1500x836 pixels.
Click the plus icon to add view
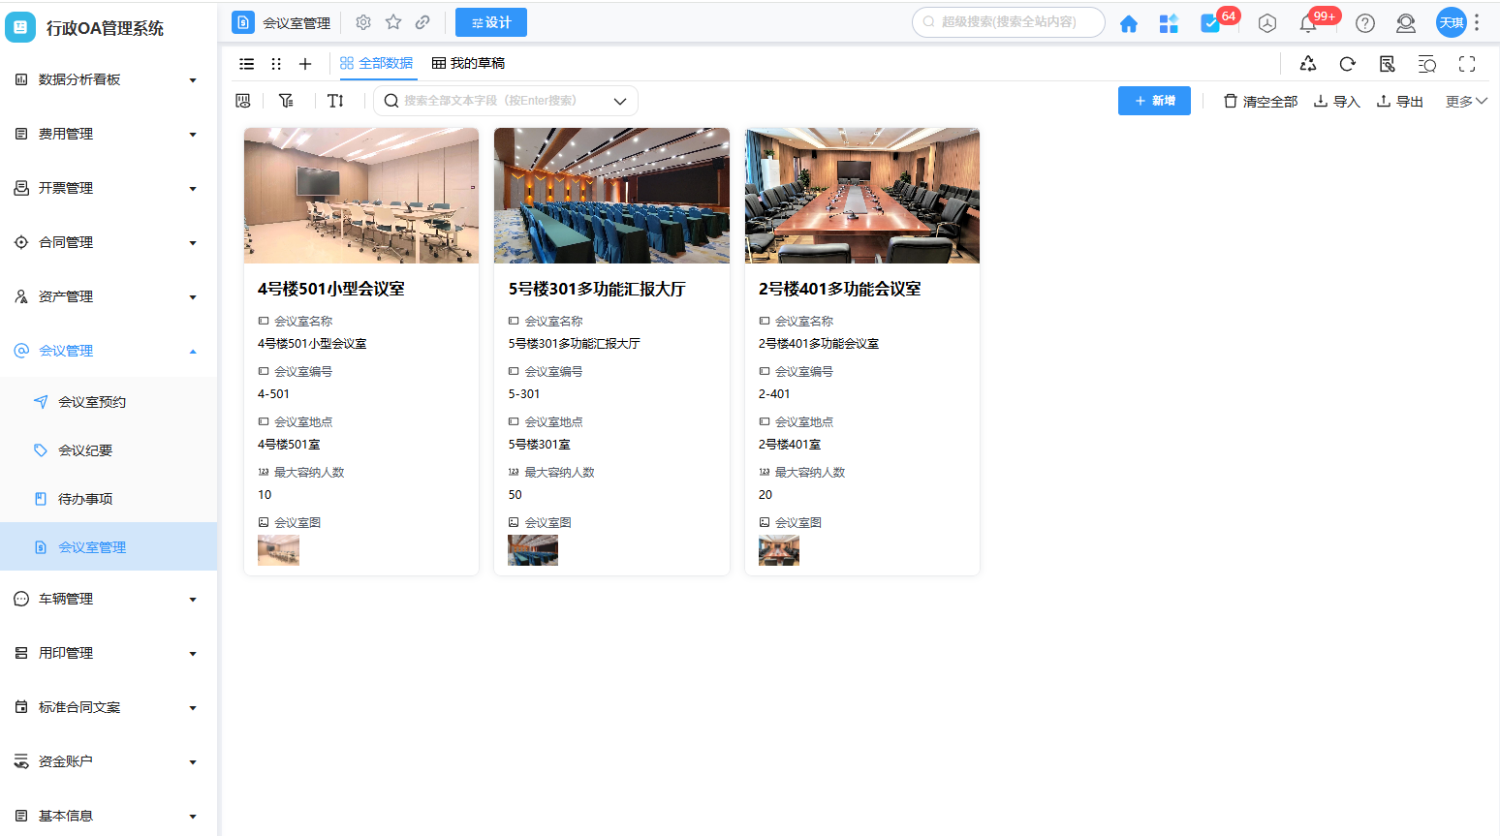[305, 64]
